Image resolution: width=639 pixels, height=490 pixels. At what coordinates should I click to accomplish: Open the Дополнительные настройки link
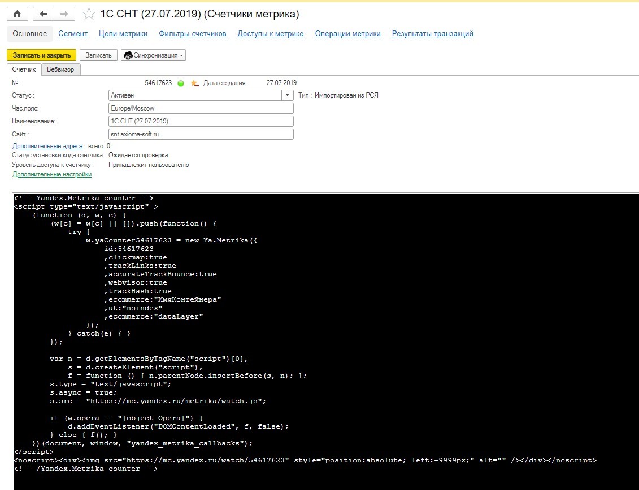coord(52,174)
